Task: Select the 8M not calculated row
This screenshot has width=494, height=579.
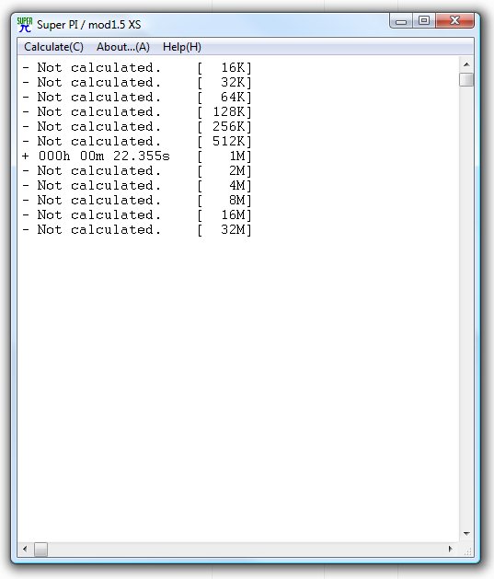Action: pyautogui.click(x=137, y=200)
